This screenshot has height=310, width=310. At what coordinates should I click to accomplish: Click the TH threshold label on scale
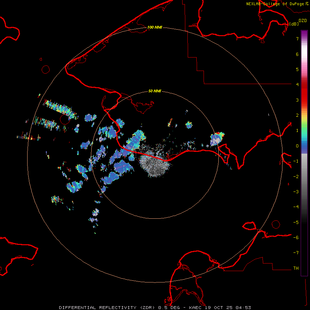296,268
